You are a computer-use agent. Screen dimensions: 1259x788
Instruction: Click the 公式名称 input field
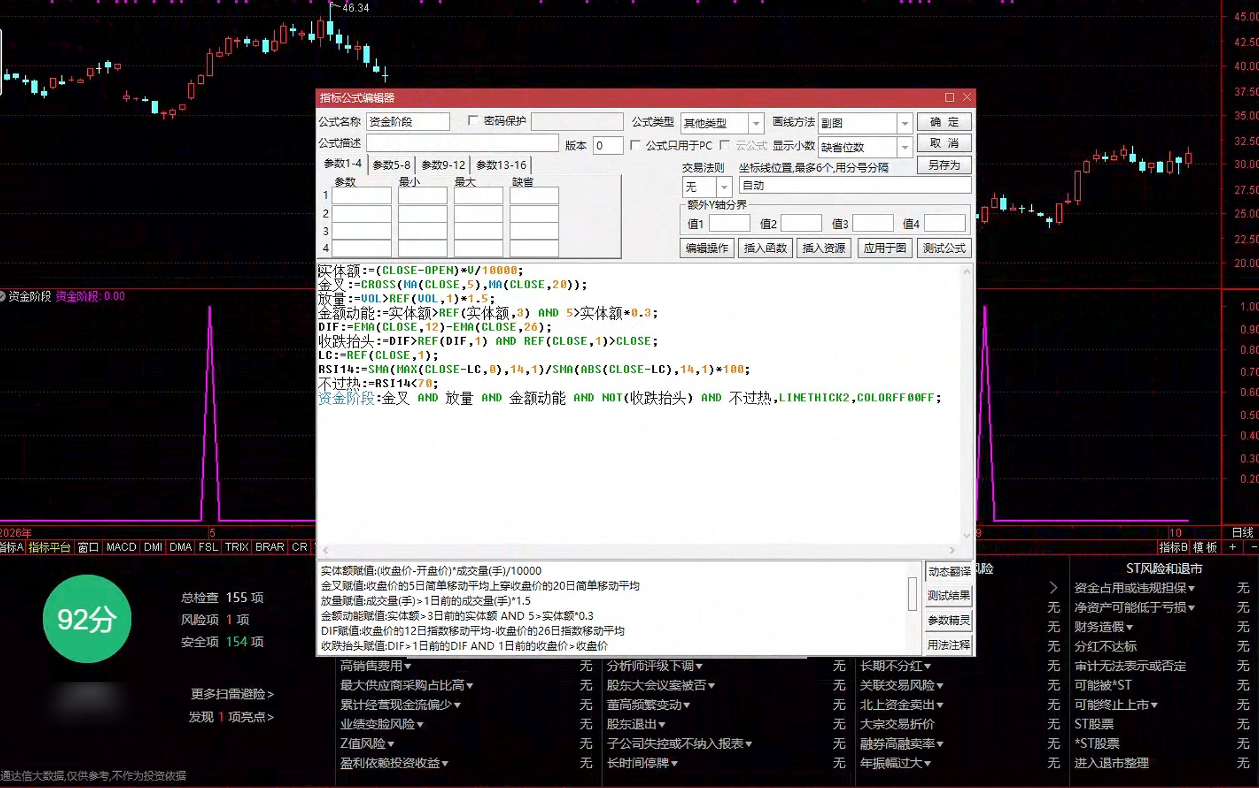click(408, 122)
